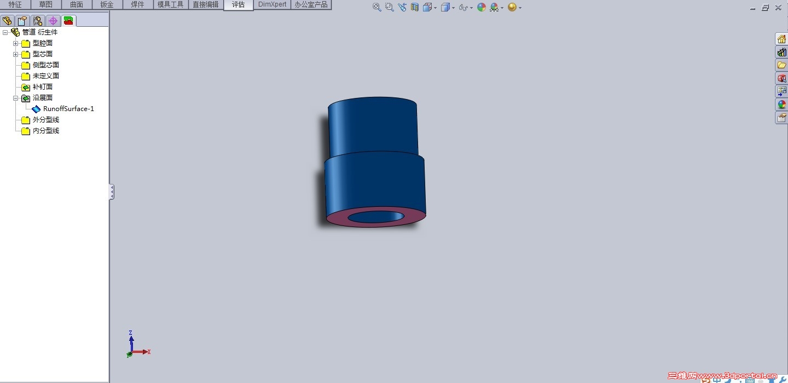This screenshot has width=788, height=383.
Task: Switch to the 评估 tab
Action: [239, 4]
